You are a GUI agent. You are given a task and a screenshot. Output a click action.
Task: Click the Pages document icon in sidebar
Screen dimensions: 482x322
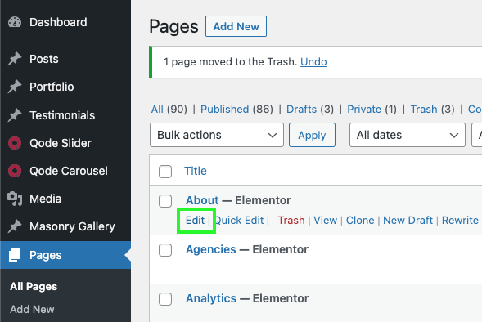pos(15,255)
